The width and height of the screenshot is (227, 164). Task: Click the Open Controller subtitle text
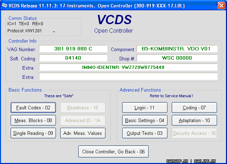pyautogui.click(x=113, y=31)
